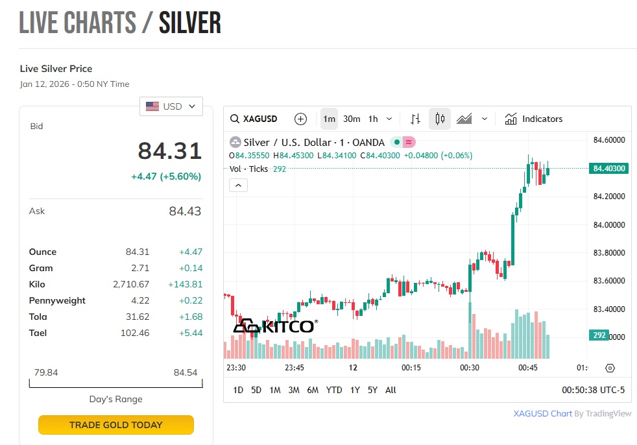
Task: Expand the timeframe interval dropdown arrow
Action: pyautogui.click(x=389, y=119)
